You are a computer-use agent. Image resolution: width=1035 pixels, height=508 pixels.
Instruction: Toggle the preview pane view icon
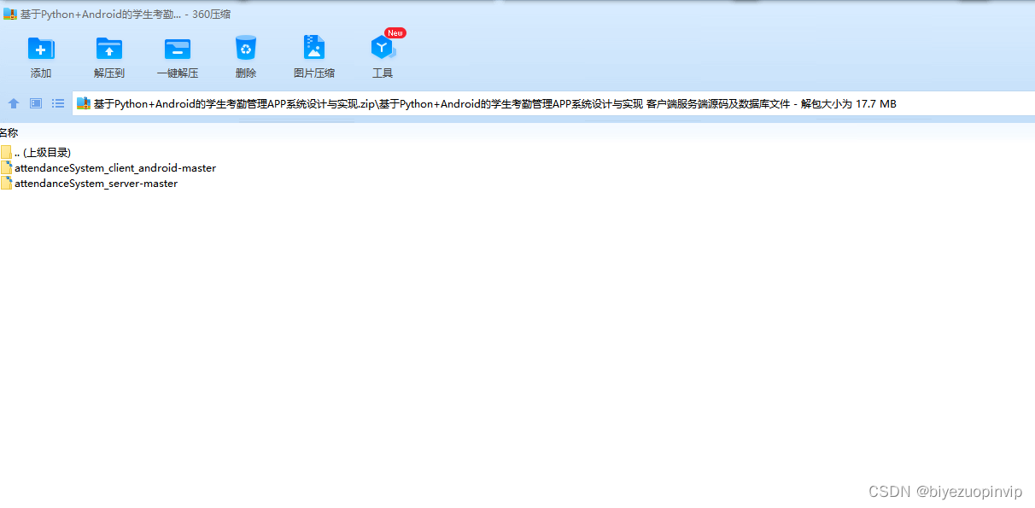[35, 103]
